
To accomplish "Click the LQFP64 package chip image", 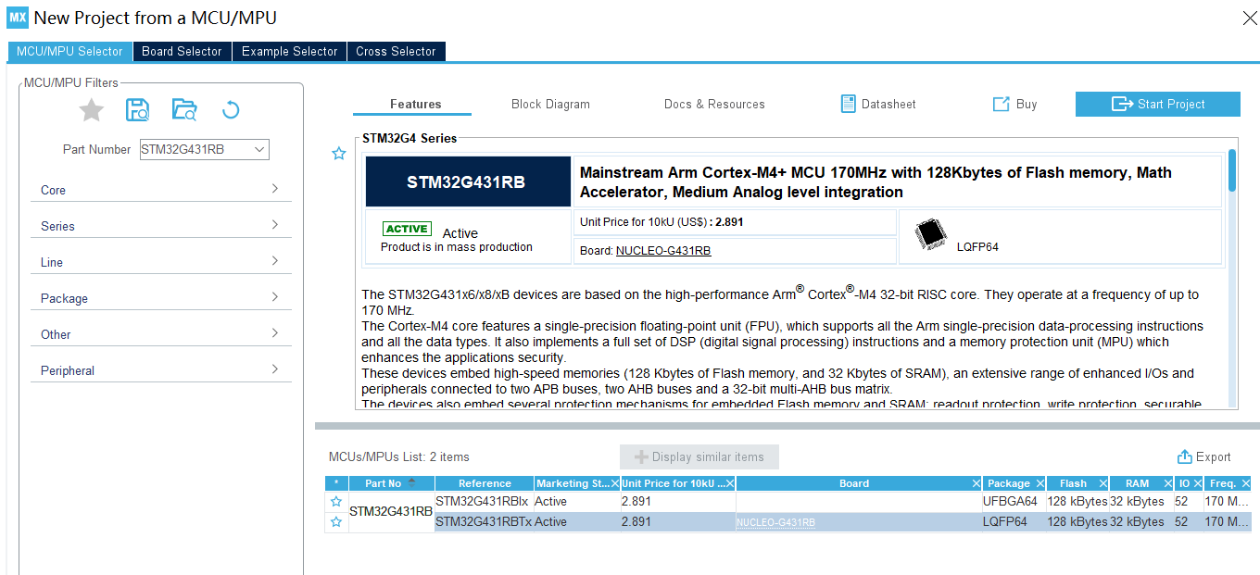I will click(x=930, y=235).
